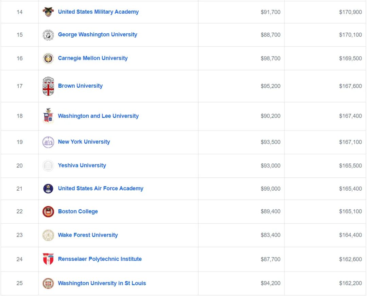Follow the Wake Forest University link
This screenshot has height=296, width=367.
click(x=88, y=235)
